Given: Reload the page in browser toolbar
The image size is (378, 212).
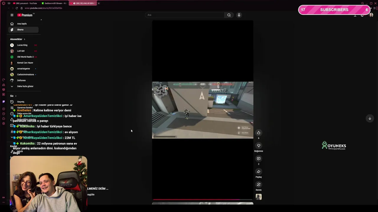Looking at the screenshot, I should [17, 8].
